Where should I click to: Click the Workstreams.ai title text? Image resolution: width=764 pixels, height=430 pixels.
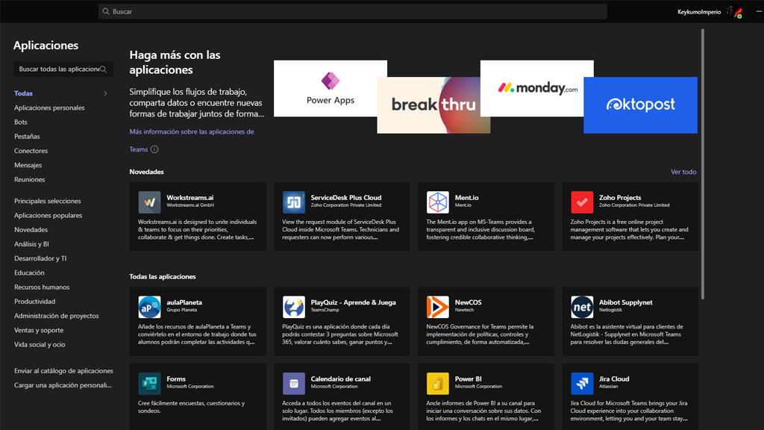tap(190, 197)
